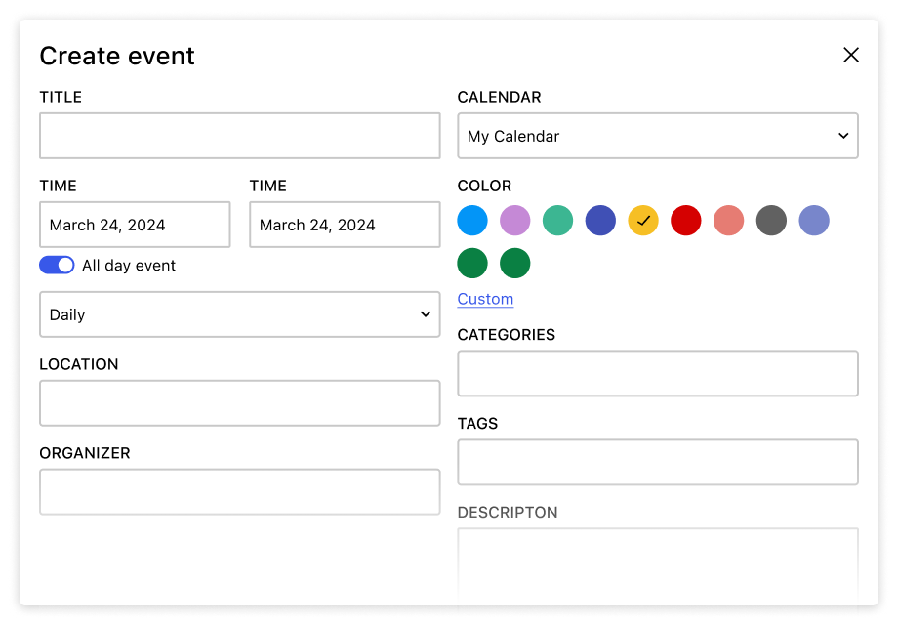The image size is (898, 625).
Task: Open the My Calendar dropdown
Action: click(657, 136)
